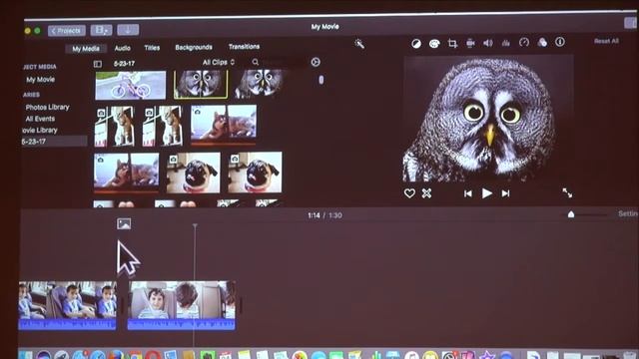The width and height of the screenshot is (639, 359).
Task: Reject the clip with X icon
Action: coord(426,193)
